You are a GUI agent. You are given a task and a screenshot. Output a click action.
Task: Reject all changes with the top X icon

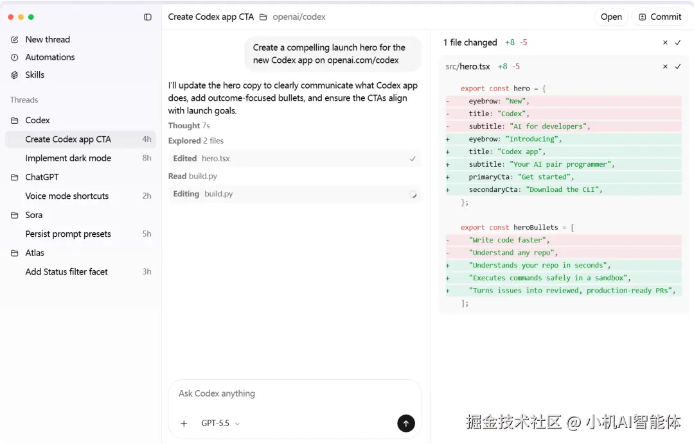(665, 43)
